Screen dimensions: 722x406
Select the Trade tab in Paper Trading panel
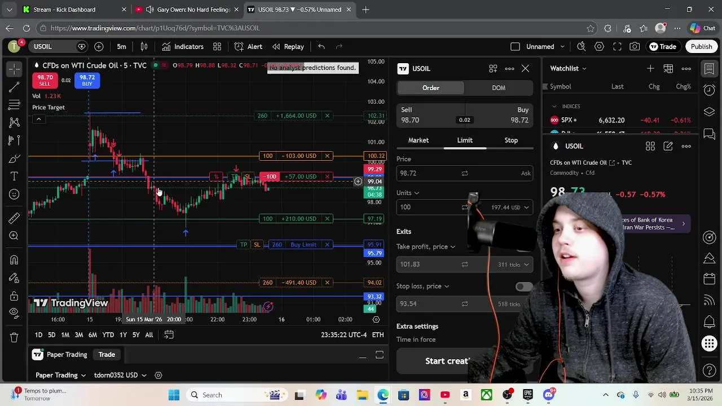pos(107,355)
